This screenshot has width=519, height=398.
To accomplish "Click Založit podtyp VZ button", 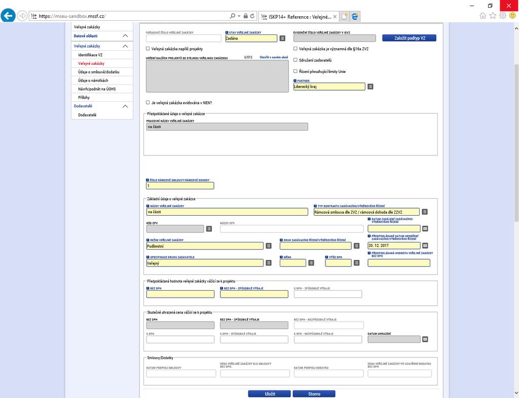I will pyautogui.click(x=409, y=38).
